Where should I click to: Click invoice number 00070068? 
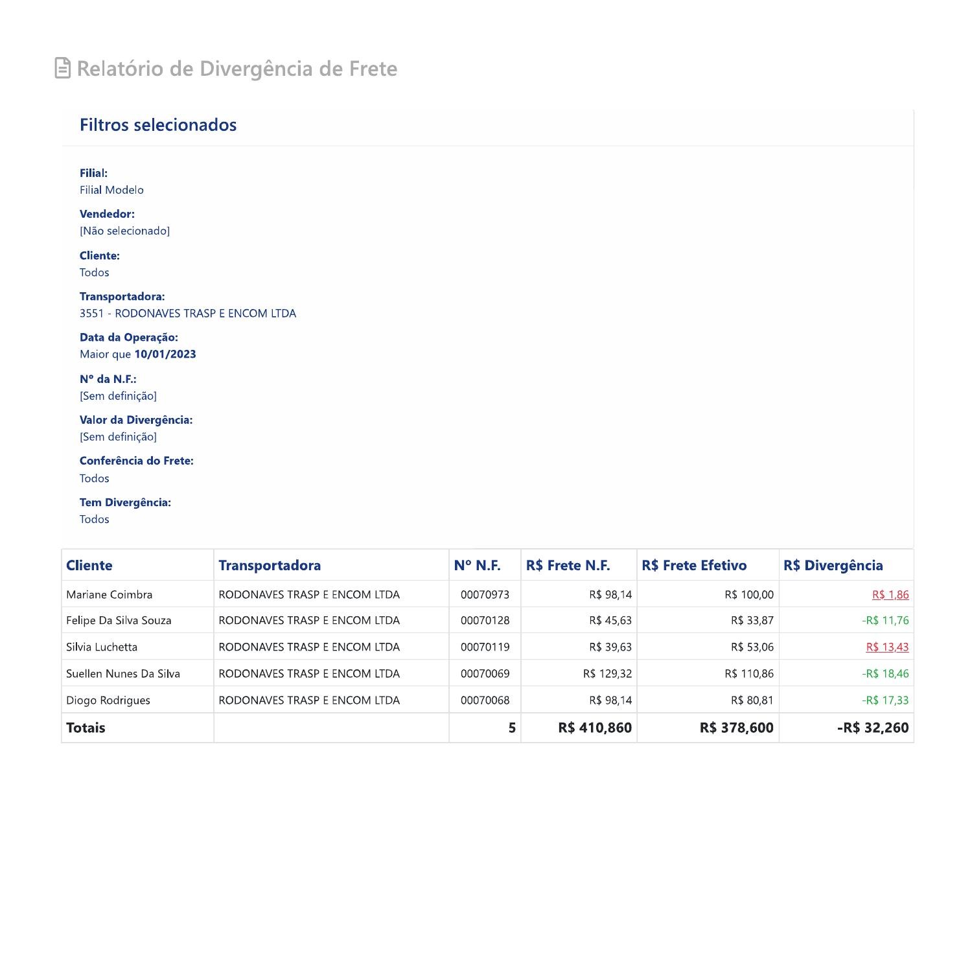click(x=485, y=700)
